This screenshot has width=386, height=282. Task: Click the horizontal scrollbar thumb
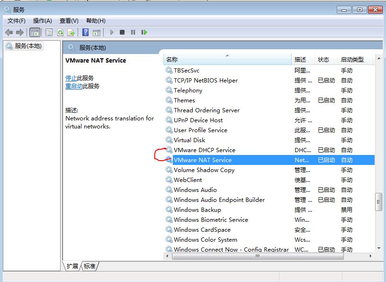tap(258, 256)
